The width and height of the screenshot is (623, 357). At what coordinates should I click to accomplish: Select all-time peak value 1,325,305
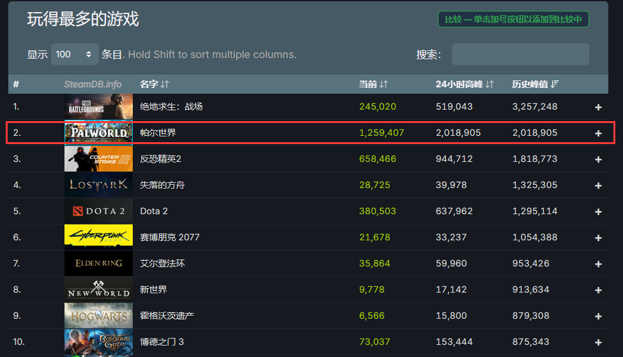tap(535, 186)
